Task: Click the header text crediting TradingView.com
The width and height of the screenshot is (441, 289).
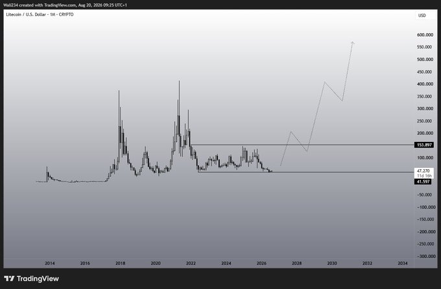Action: 65,5
